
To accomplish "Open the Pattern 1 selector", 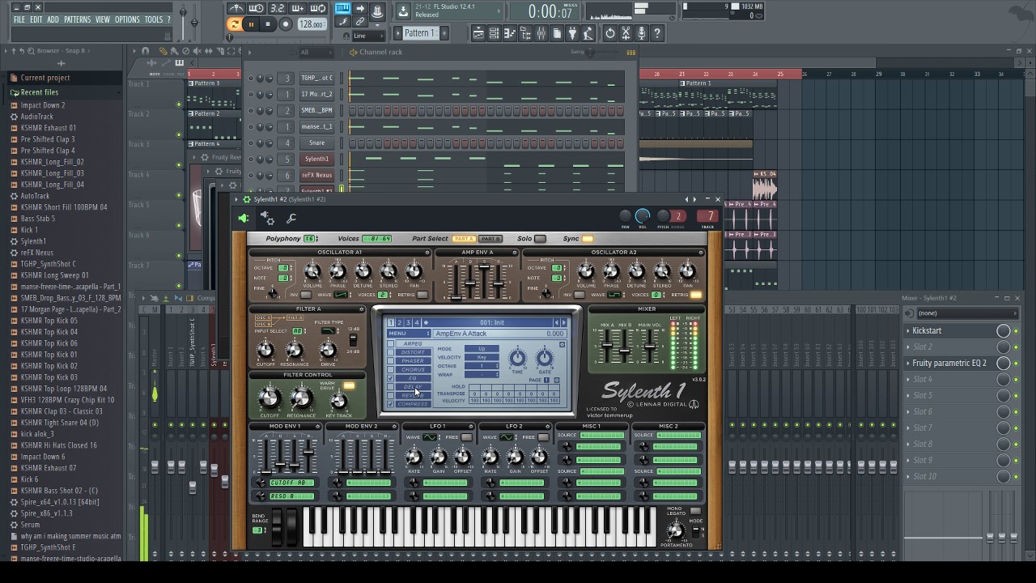I will click(419, 33).
